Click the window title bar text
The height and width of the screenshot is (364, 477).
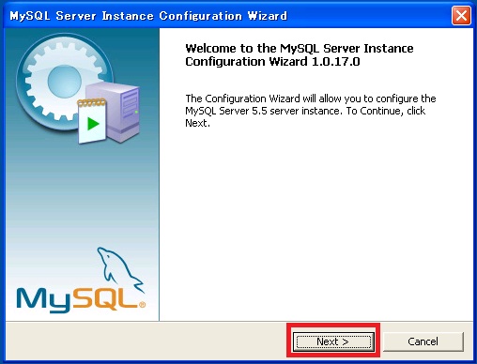[x=148, y=16]
